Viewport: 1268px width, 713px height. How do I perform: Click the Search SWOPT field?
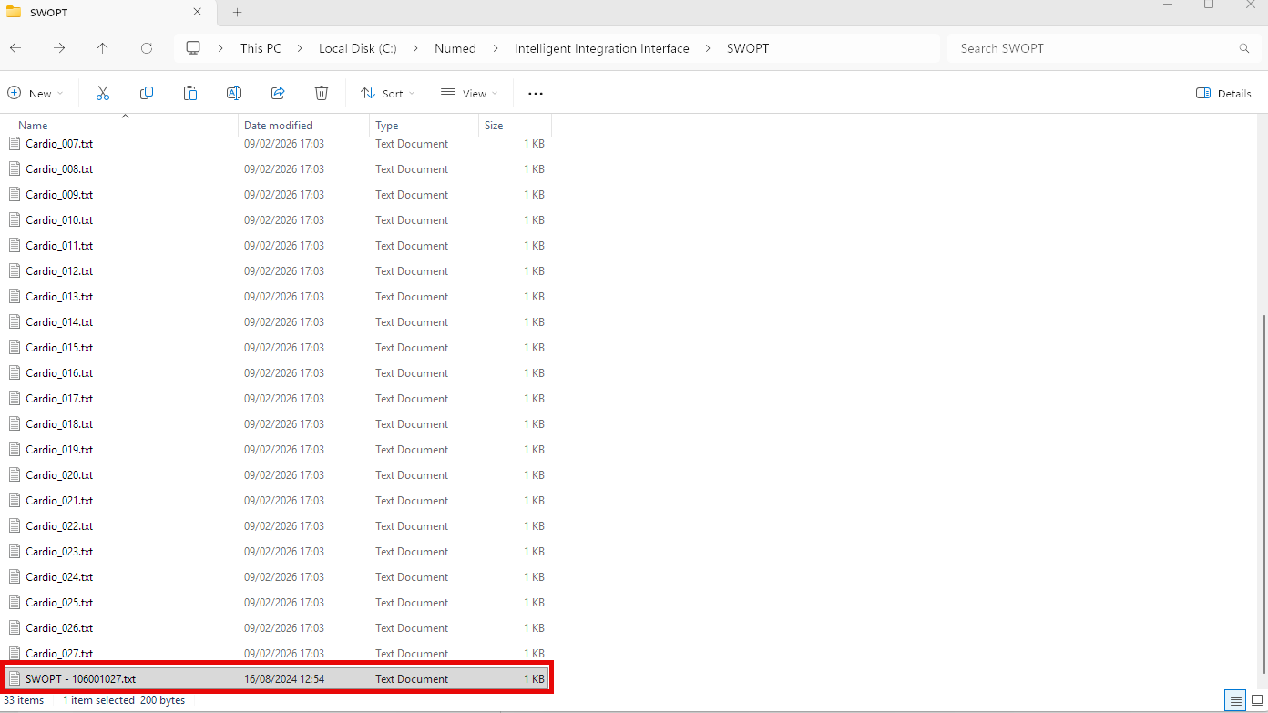click(x=1093, y=48)
